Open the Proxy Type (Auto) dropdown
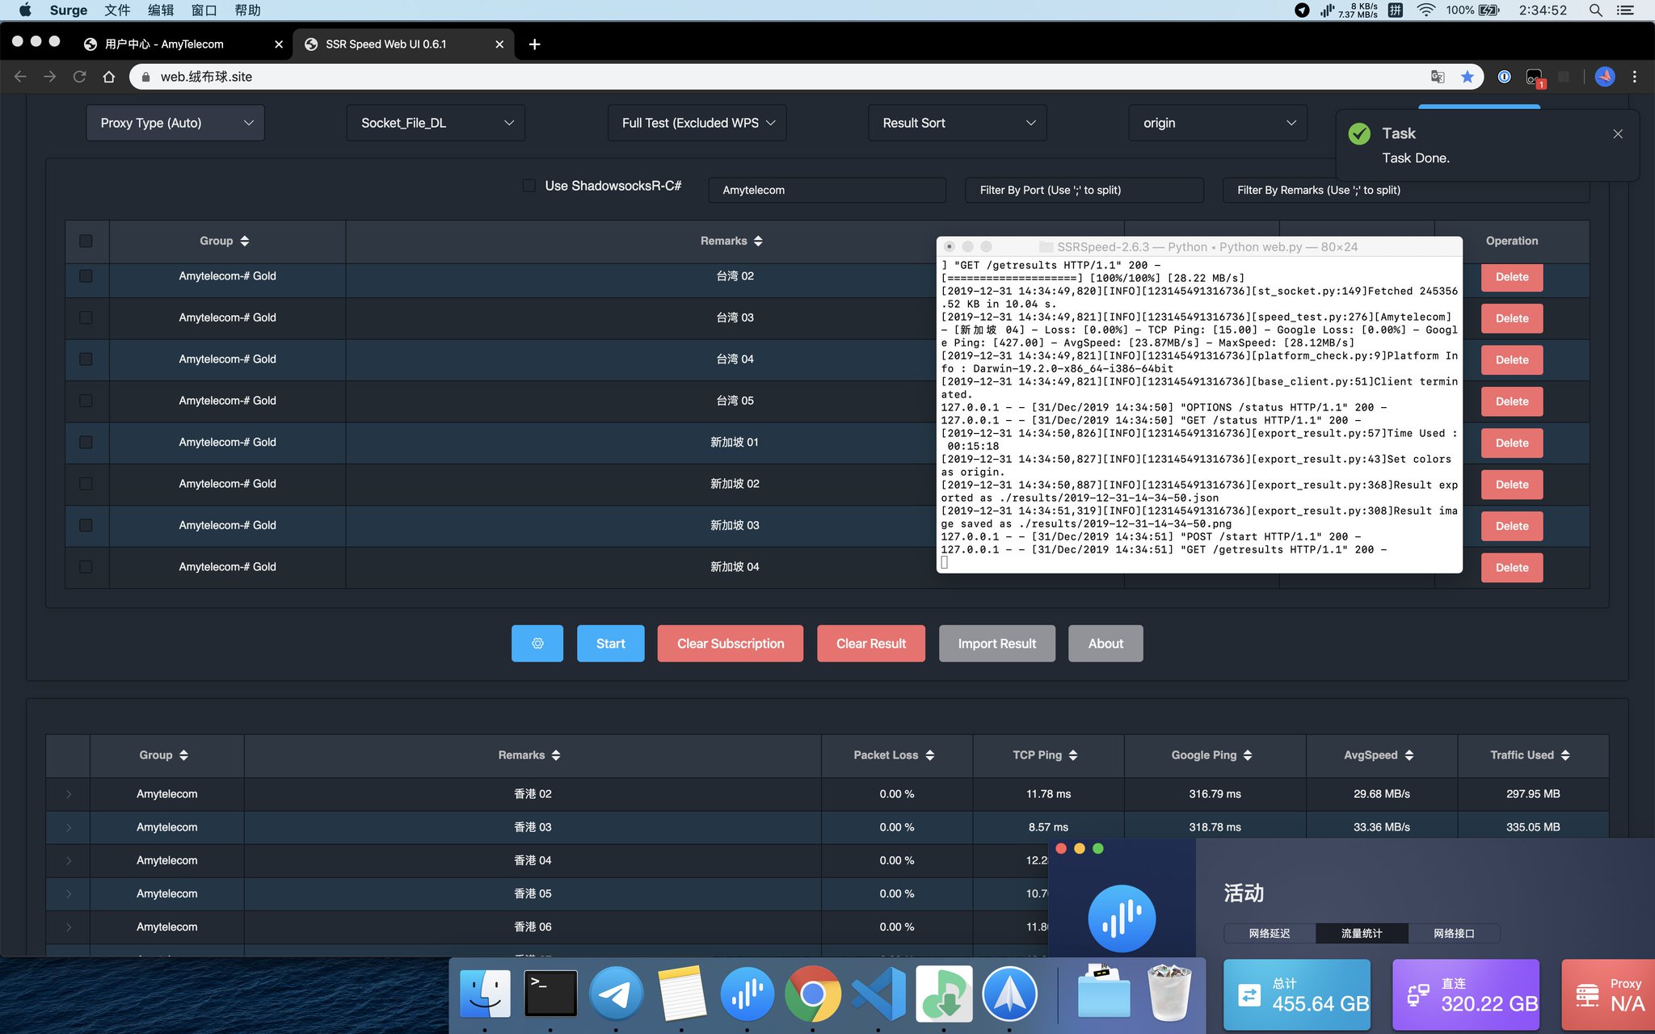The width and height of the screenshot is (1655, 1034). 175,123
